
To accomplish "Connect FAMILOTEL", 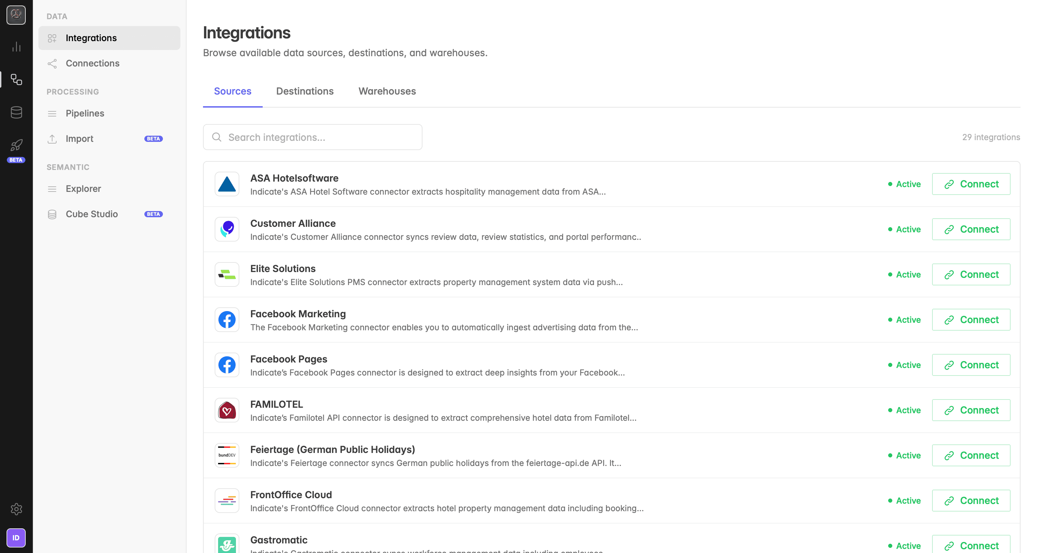I will coord(971,410).
